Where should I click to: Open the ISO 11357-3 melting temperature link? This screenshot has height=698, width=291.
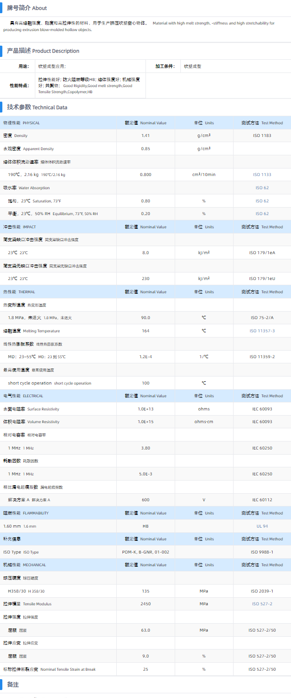pyautogui.click(x=262, y=331)
